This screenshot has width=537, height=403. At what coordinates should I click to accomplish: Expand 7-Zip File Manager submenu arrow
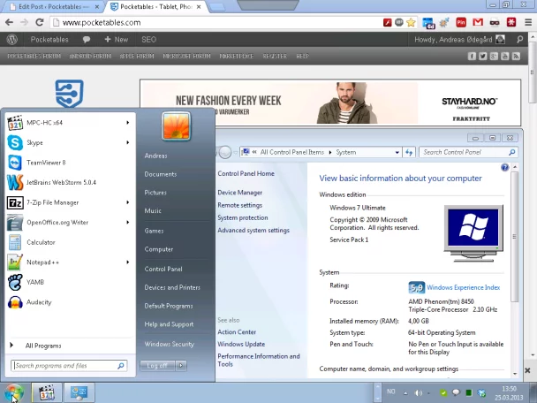[x=128, y=202]
